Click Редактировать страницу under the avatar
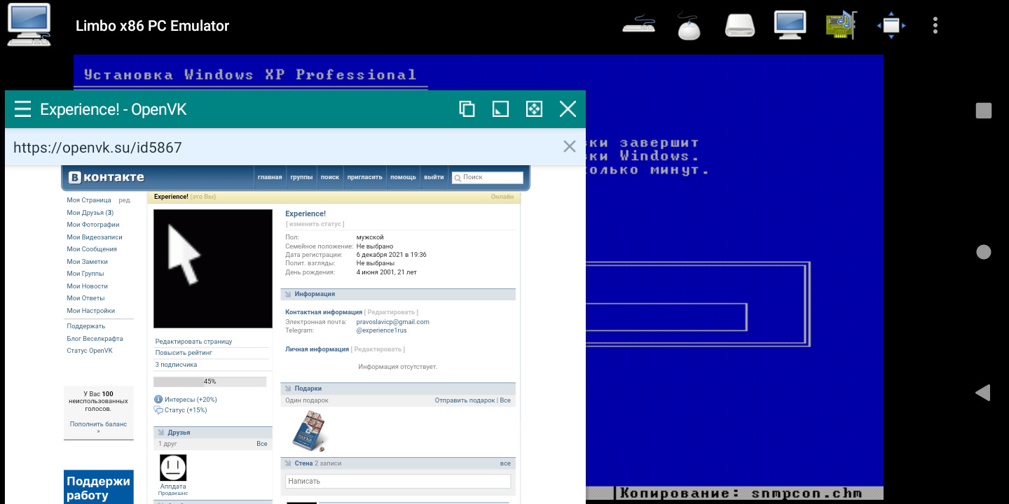The width and height of the screenshot is (1009, 504). [x=194, y=342]
